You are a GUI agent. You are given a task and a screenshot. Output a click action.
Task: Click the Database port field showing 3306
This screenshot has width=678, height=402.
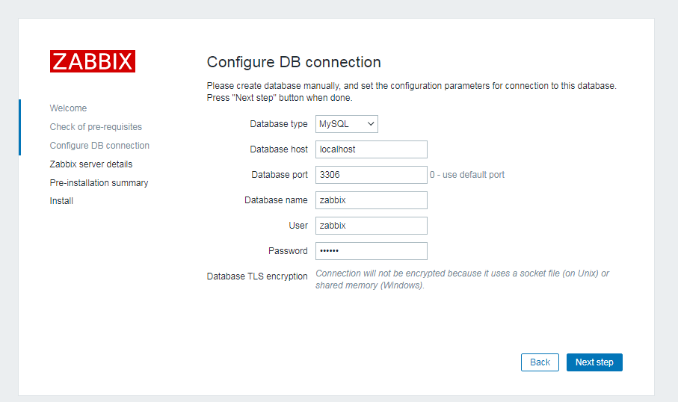(371, 175)
